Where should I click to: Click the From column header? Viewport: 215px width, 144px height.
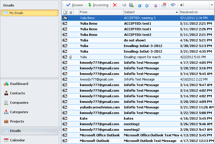(101, 12)
